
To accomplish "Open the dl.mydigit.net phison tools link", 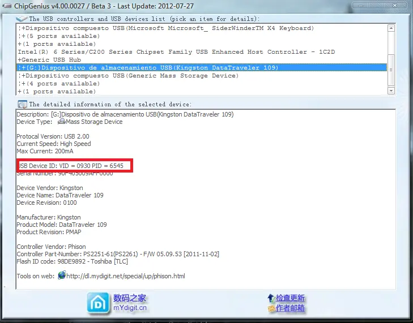I will pos(126,276).
